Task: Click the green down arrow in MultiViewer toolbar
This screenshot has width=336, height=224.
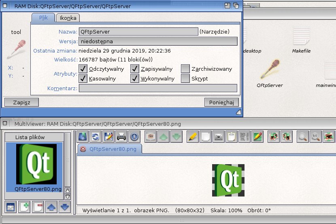Action: pyautogui.click(x=177, y=137)
